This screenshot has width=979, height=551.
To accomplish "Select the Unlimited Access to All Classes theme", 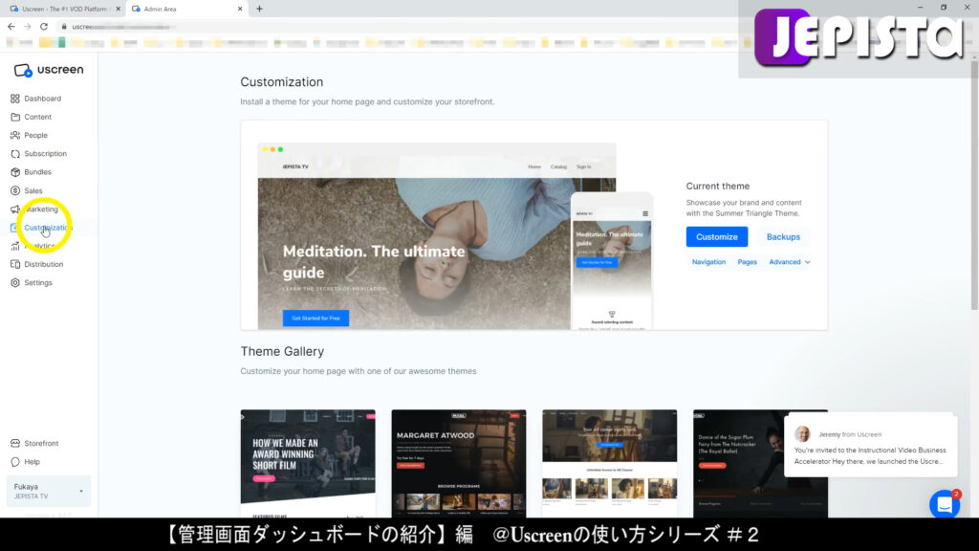I will (x=609, y=463).
